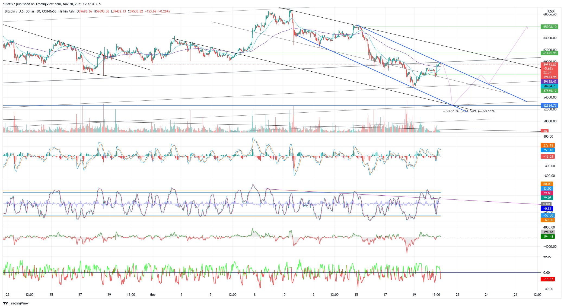The width and height of the screenshot is (564, 308).
Task: Click the close value C59533.82
Action: (x=135, y=11)
